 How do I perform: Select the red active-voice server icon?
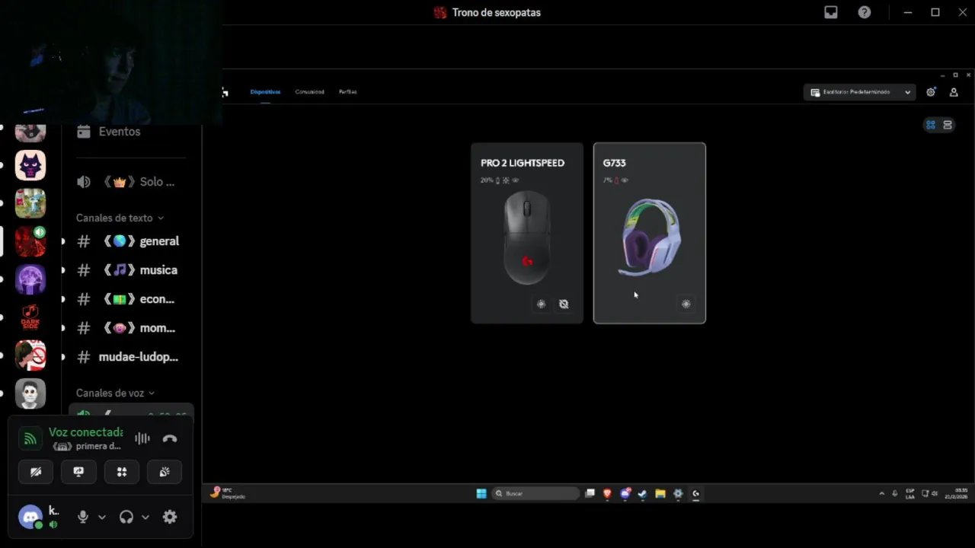click(30, 241)
